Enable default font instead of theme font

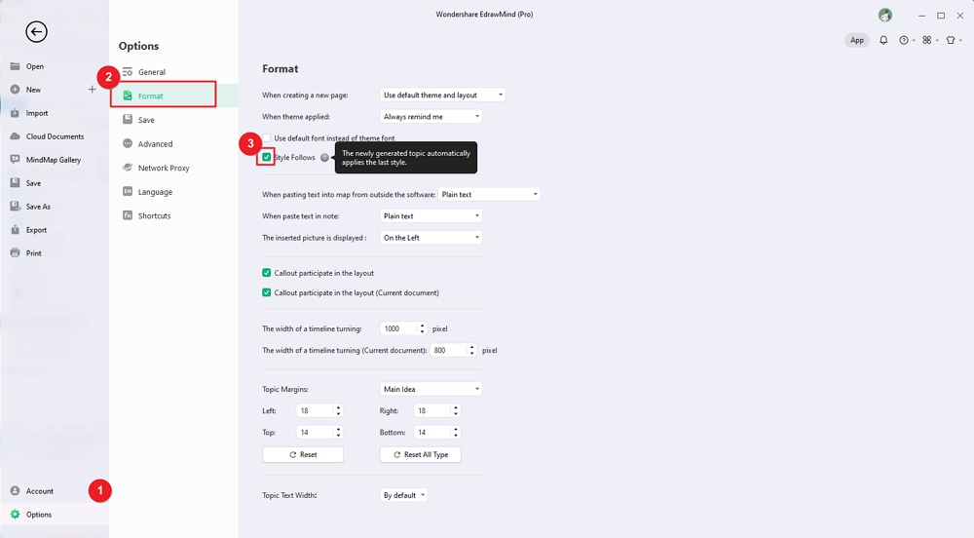[267, 138]
